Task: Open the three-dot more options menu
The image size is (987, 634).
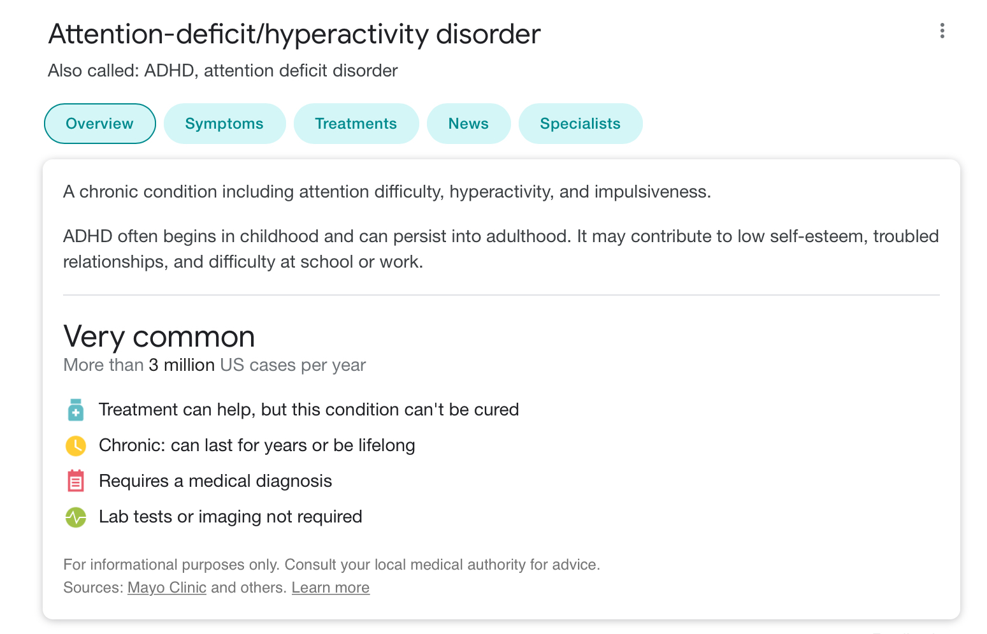Action: 942,31
